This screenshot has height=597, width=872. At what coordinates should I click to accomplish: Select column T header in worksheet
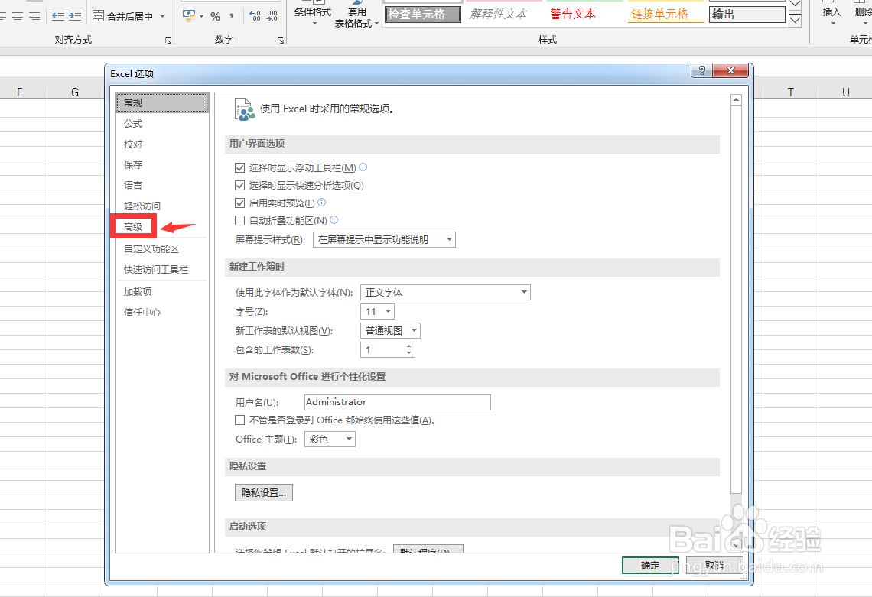point(790,92)
